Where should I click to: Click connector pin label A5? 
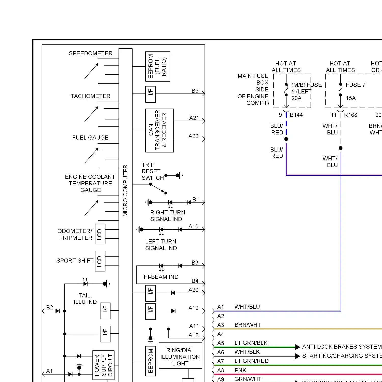pyautogui.click(x=221, y=343)
